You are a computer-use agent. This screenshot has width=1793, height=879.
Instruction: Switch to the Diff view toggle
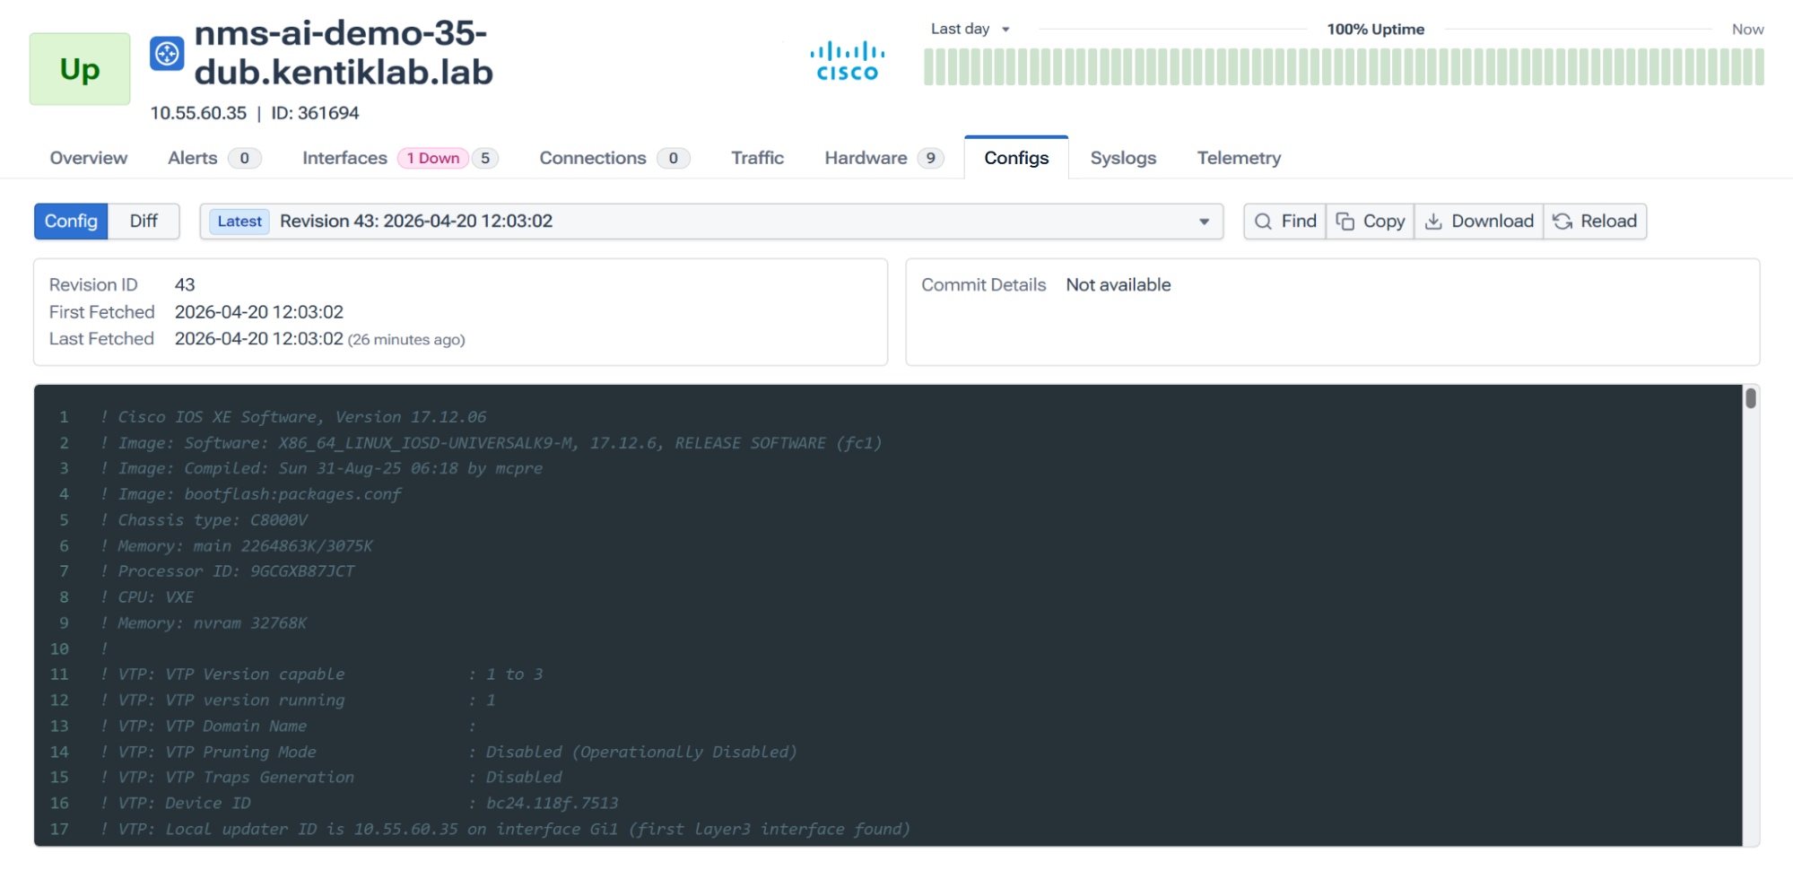tap(144, 221)
